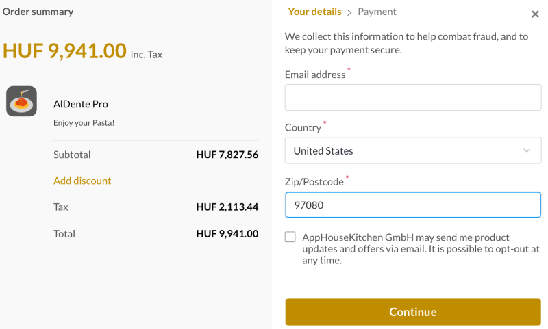Click the large HUF 9,941.00 total heading
Viewport: 548px width, 329px height.
click(x=64, y=51)
